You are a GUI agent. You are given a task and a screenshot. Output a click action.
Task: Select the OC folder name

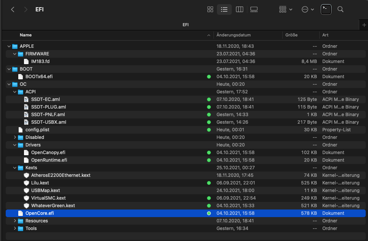coord(23,84)
